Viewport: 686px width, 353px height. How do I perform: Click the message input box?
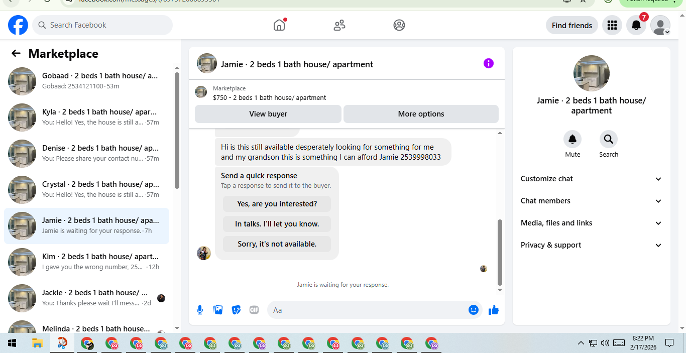tap(375, 310)
